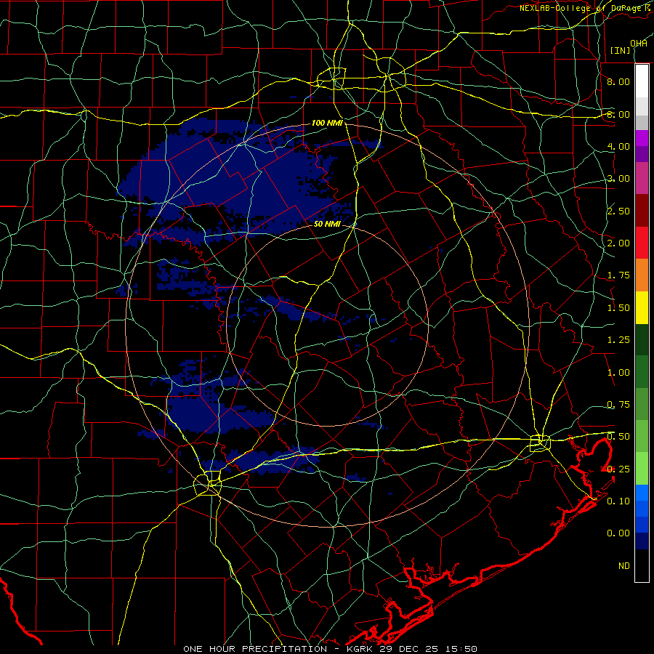Click the white swatch in the color scale
Screen dimensions: 654x654
(x=642, y=81)
